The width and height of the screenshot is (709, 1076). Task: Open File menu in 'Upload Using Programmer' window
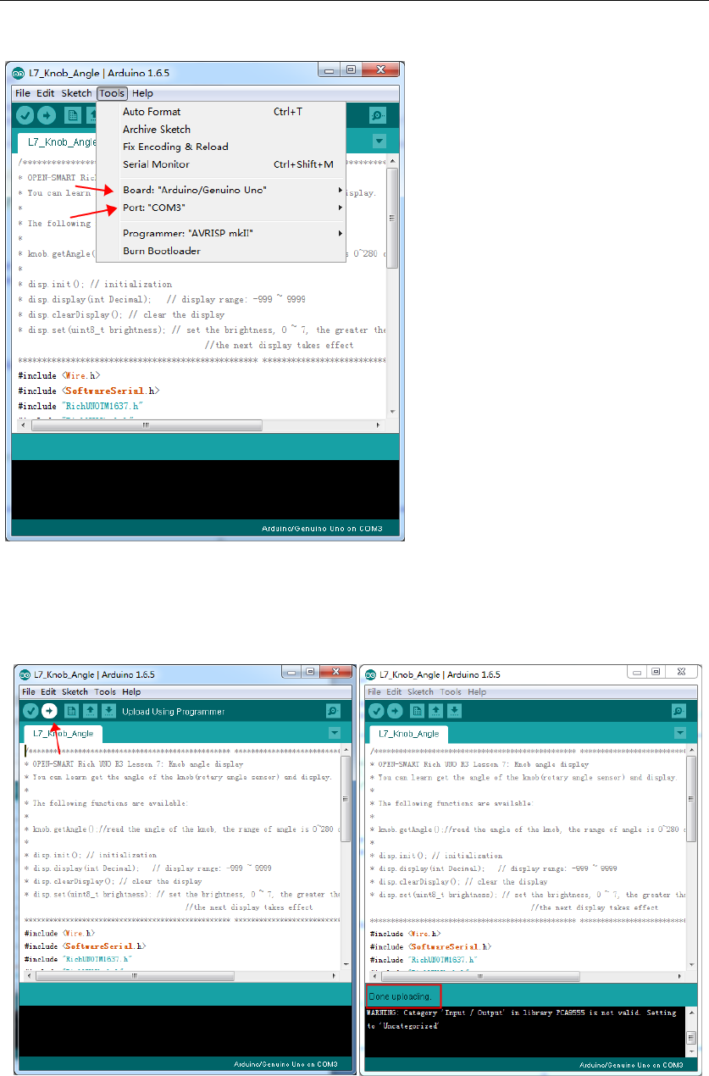(29, 692)
